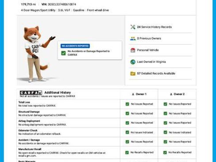Viewport: 216px width, 162px height.
Task: Click the blue No Accidents Reported badge
Action: coord(75,46)
